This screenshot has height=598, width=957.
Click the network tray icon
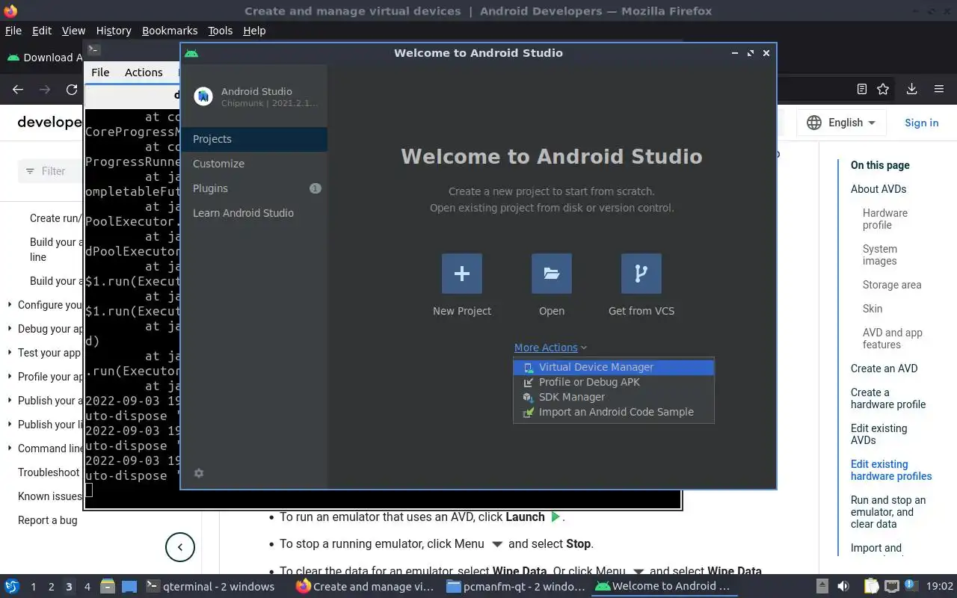891,586
